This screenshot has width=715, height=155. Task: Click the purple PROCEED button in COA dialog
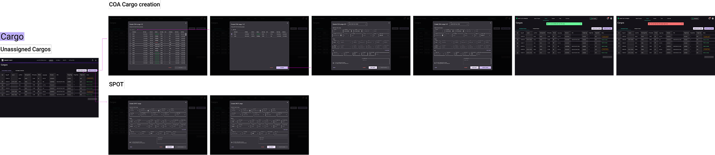point(282,68)
